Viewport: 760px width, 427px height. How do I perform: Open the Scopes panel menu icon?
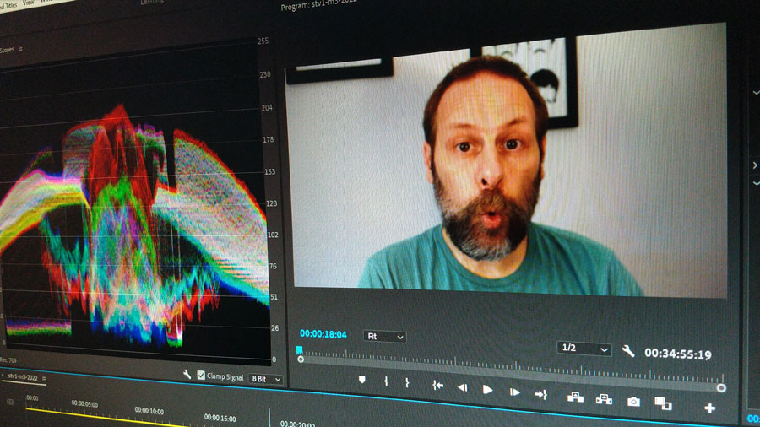[20, 48]
